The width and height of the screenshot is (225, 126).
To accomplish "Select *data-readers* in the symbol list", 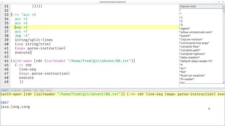I will tap(190, 57).
